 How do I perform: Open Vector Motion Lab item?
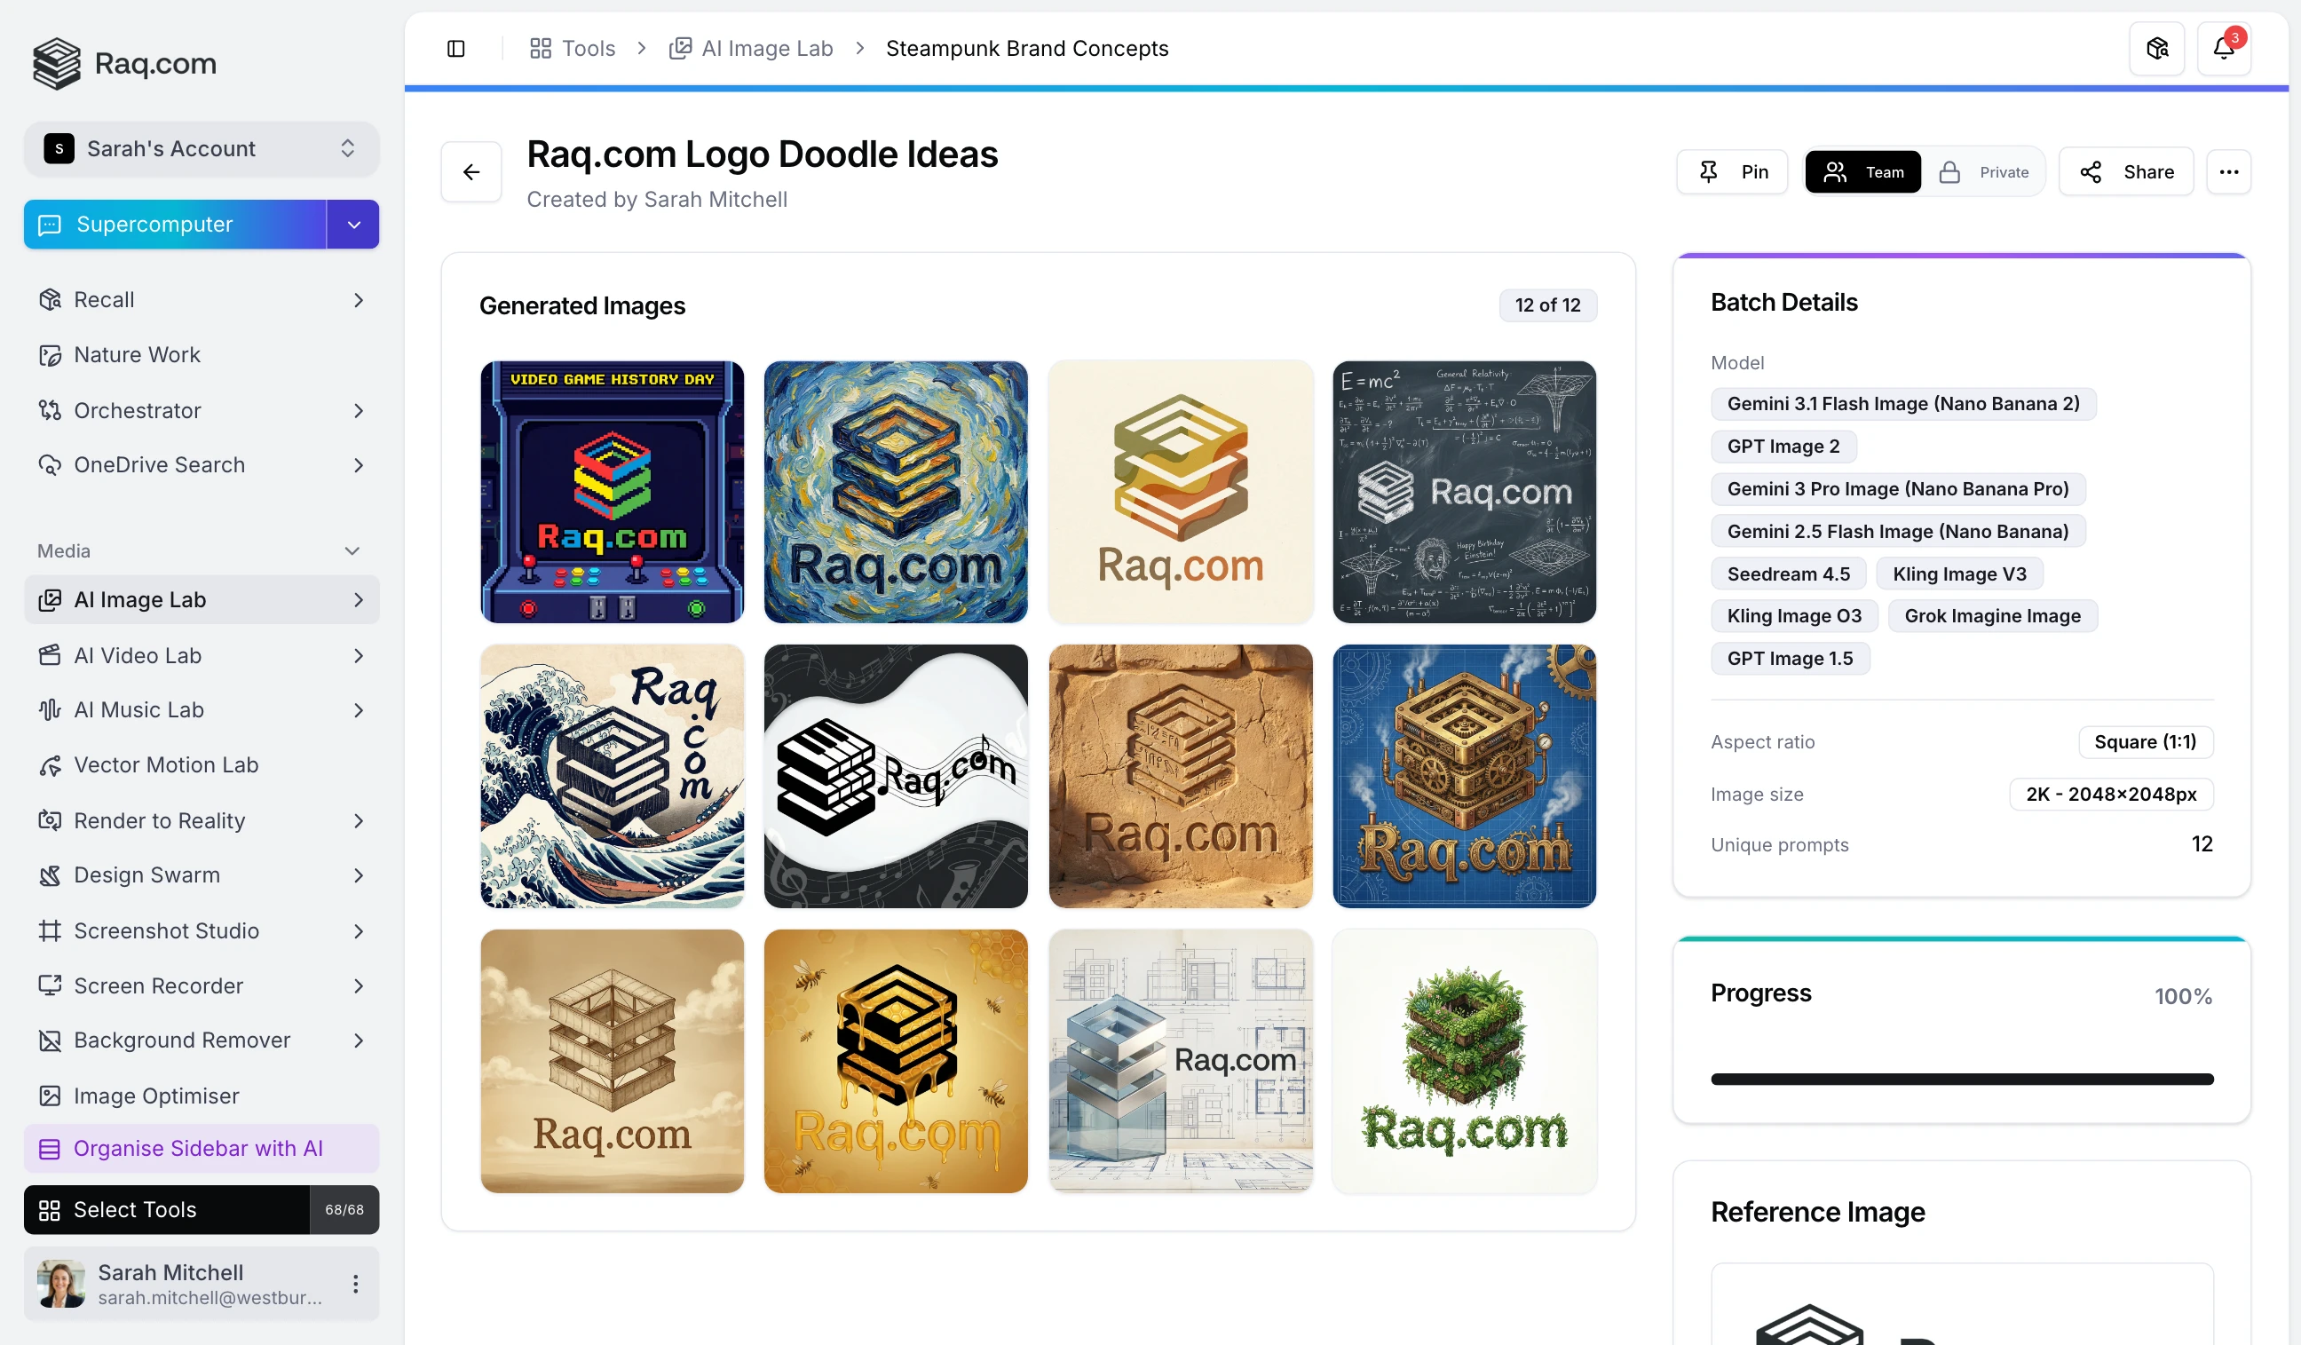(x=201, y=765)
